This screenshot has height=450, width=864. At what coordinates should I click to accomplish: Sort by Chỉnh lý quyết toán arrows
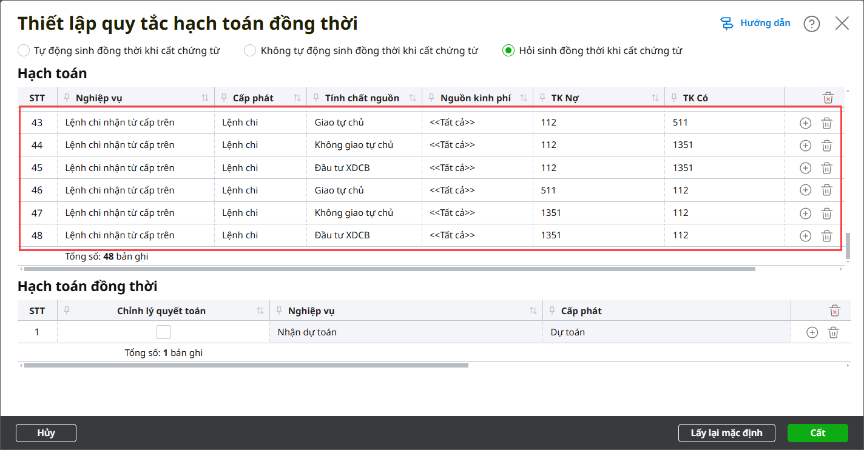click(x=260, y=311)
